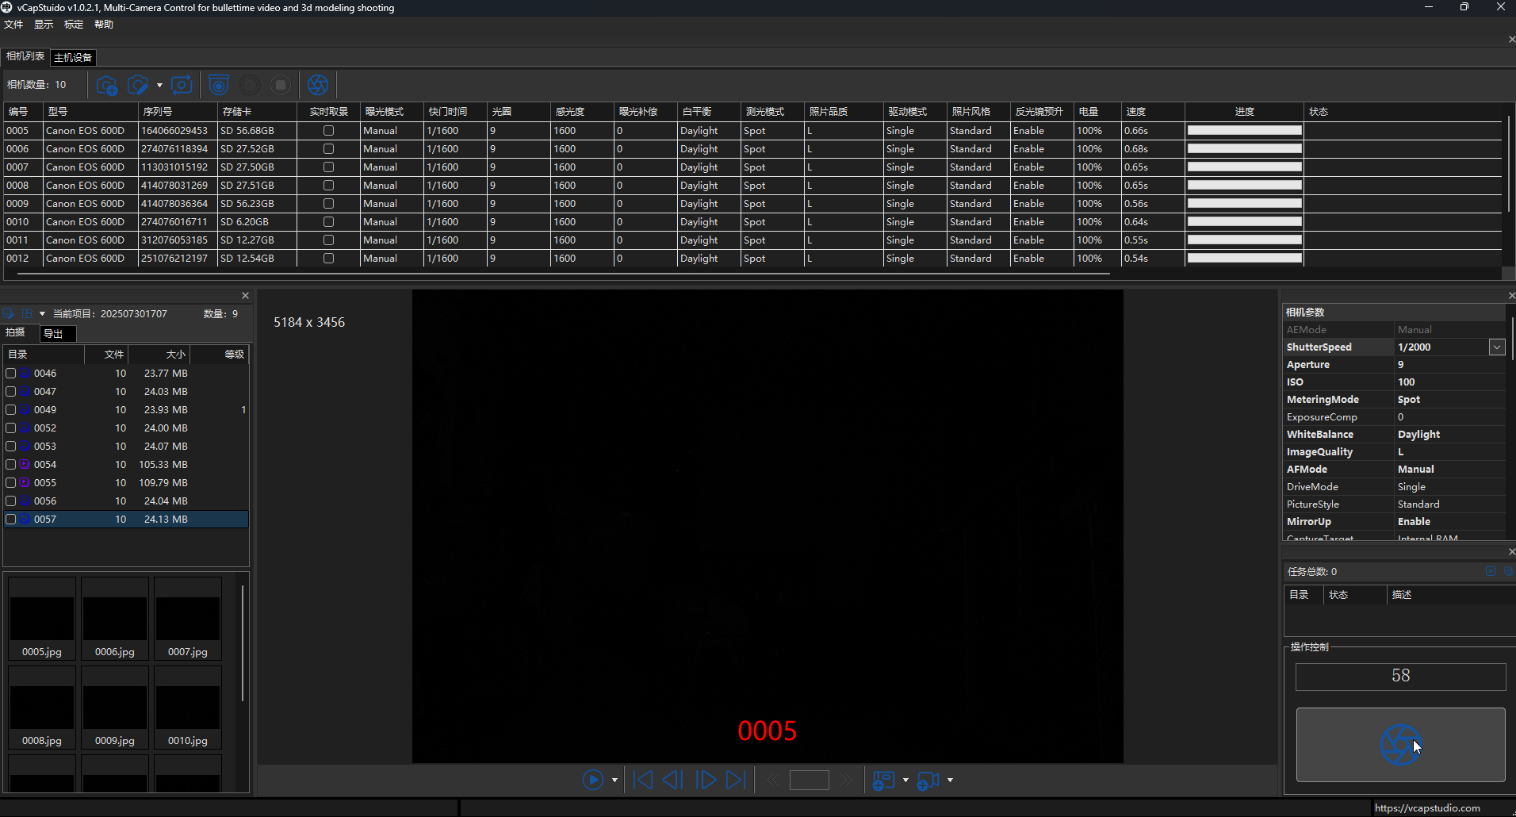1516x817 pixels.
Task: Open the ShutterSpeed dropdown
Action: click(1496, 347)
